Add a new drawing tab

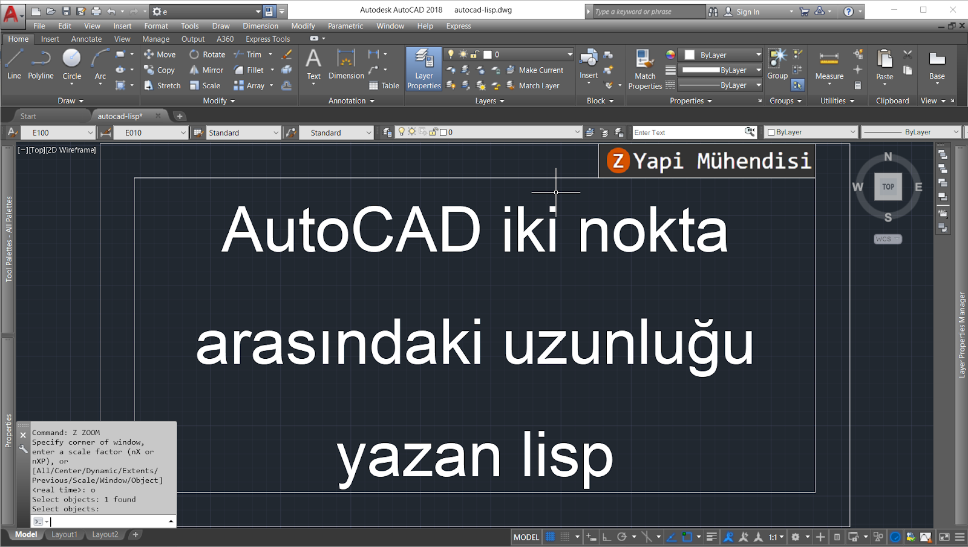click(179, 116)
